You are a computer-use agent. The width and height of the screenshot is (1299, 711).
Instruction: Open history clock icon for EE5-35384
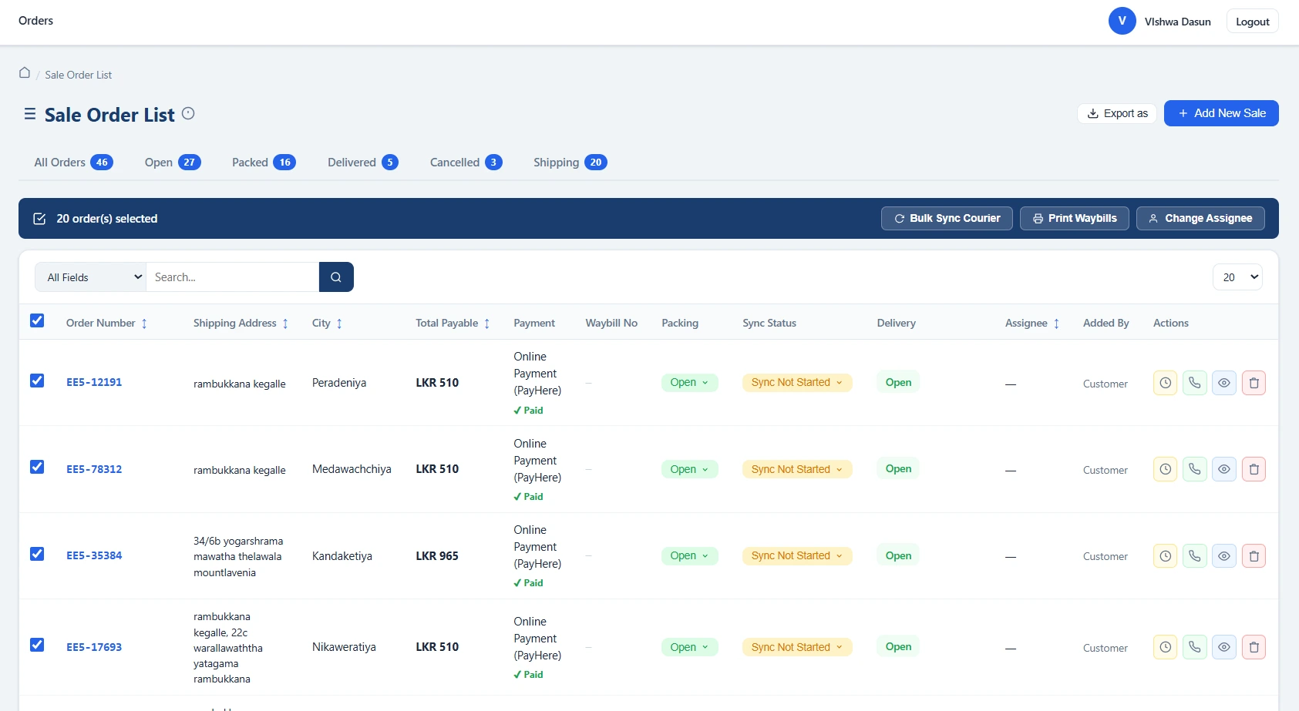1166,555
